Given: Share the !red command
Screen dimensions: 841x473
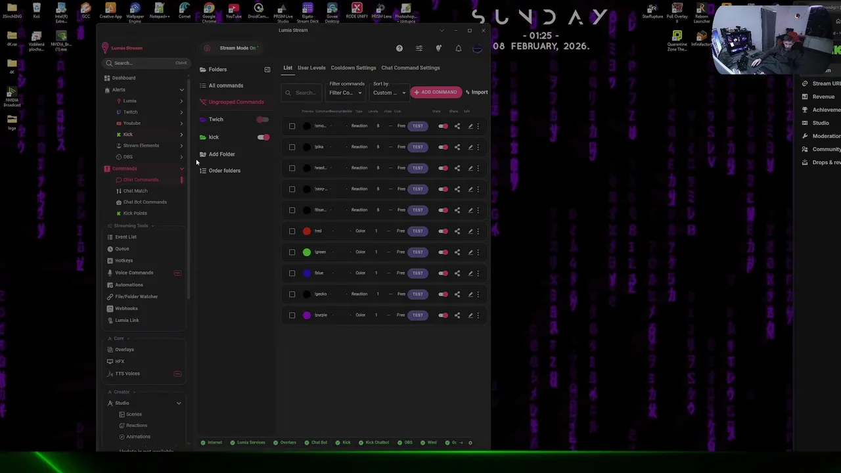Looking at the screenshot, I should tap(457, 231).
